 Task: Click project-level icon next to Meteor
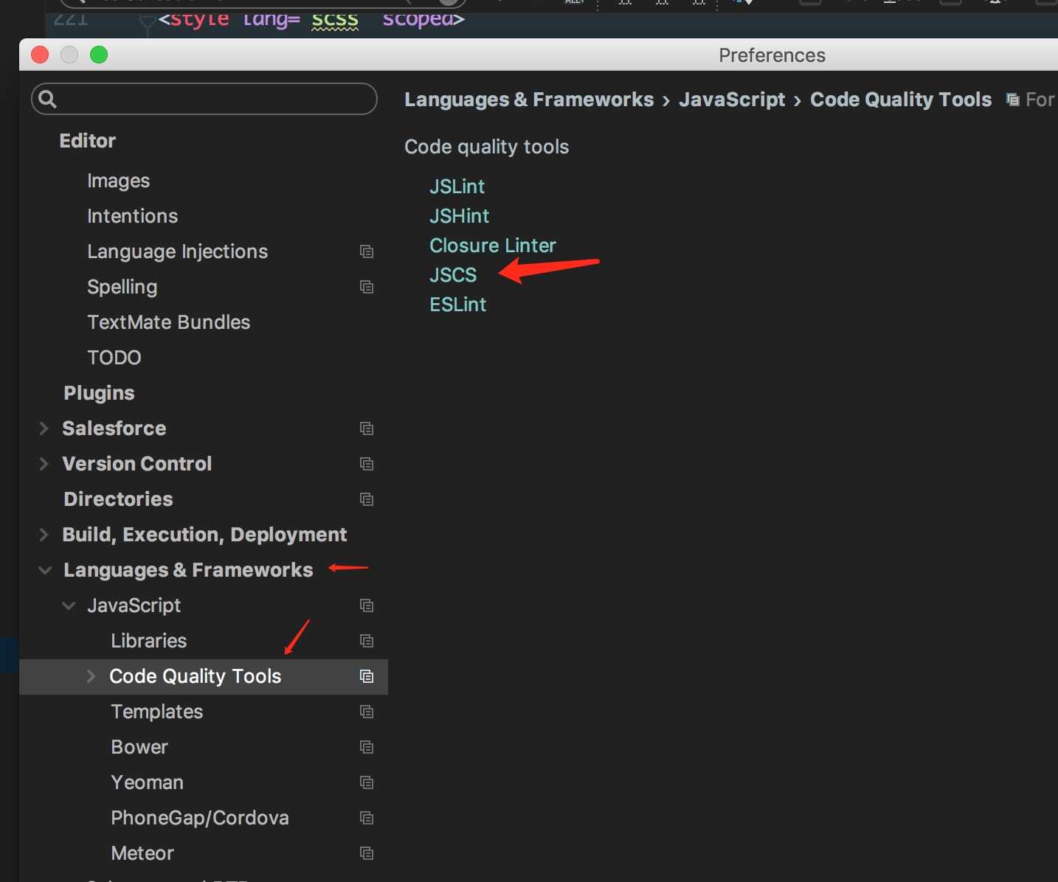coord(367,853)
